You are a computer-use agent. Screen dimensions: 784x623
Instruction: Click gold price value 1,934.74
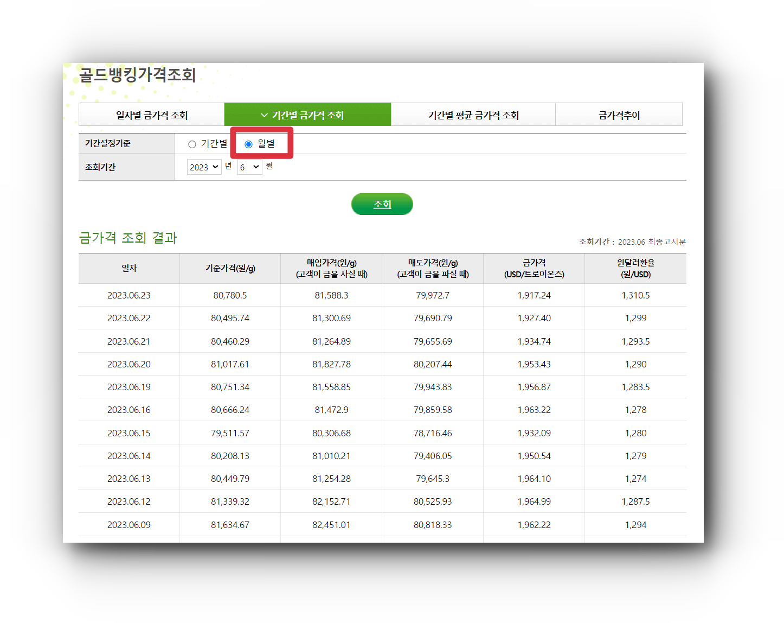coord(534,341)
